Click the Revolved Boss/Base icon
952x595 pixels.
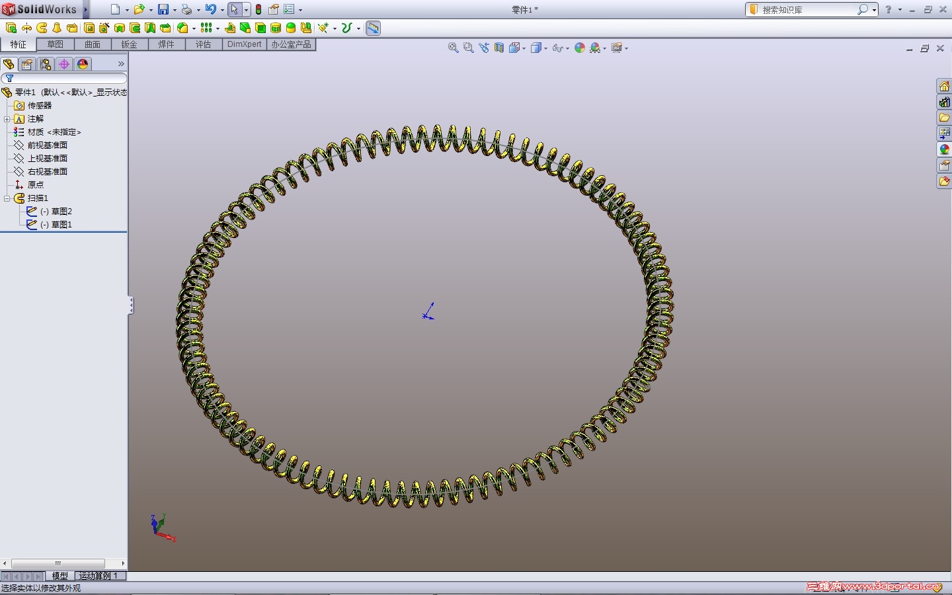point(26,28)
